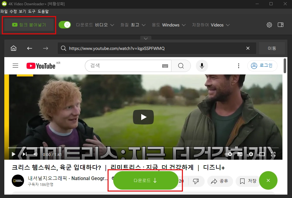
Task: Open the on-screen keyboard icon in search
Action: pyautogui.click(x=165, y=66)
